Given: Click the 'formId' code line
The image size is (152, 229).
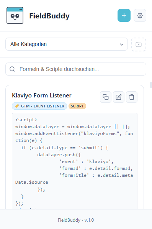Looking at the screenshot, I should [x=96, y=168].
